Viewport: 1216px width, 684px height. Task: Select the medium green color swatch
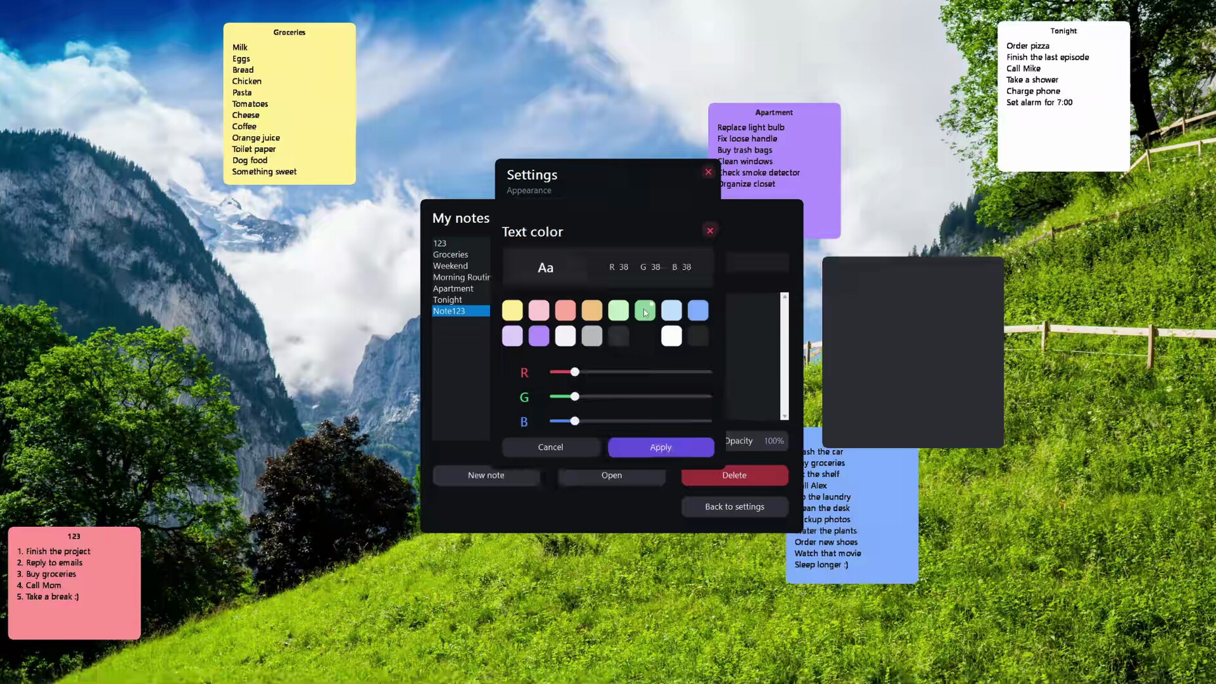(645, 310)
